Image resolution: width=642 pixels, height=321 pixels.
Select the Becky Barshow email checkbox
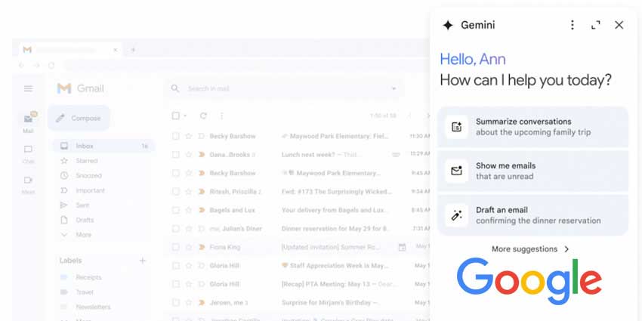[x=176, y=137]
